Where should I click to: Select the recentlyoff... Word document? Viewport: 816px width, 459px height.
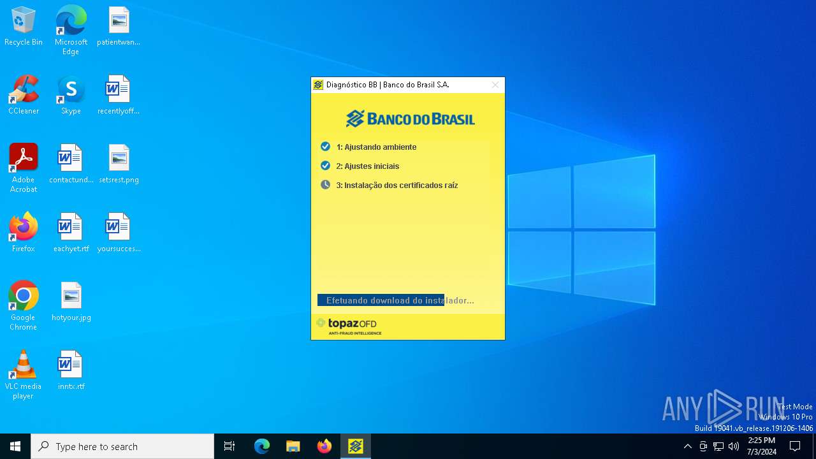[119, 96]
